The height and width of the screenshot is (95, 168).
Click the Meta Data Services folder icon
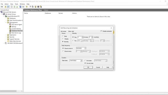[x=8, y=41]
